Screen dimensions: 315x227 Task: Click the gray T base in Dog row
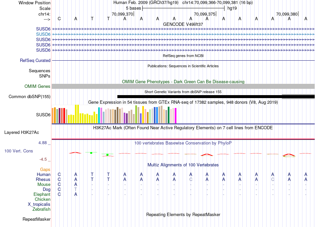point(76,189)
